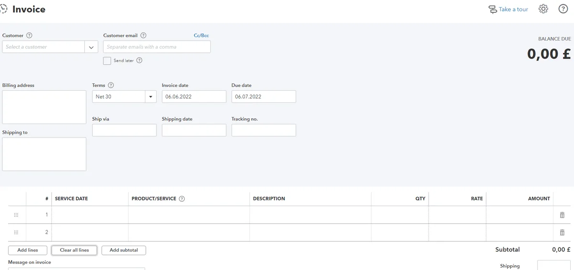574x270 pixels.
Task: Grab the row 1 drag handle
Action: click(16, 215)
